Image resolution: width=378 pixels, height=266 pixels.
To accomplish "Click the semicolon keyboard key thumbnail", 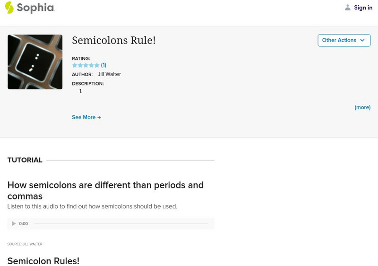I will click(x=35, y=62).
